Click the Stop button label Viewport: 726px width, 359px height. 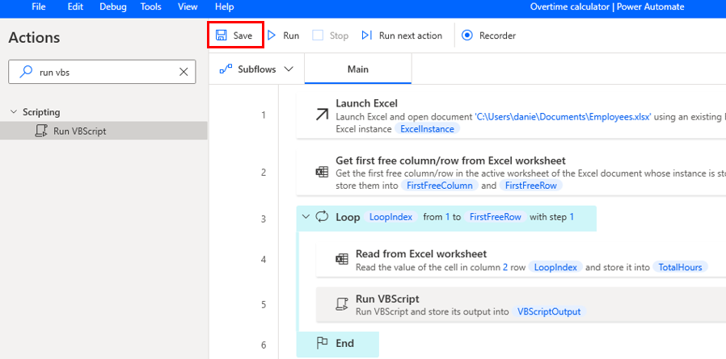(x=339, y=35)
